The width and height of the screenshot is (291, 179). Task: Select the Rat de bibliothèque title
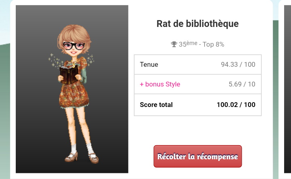198,24
